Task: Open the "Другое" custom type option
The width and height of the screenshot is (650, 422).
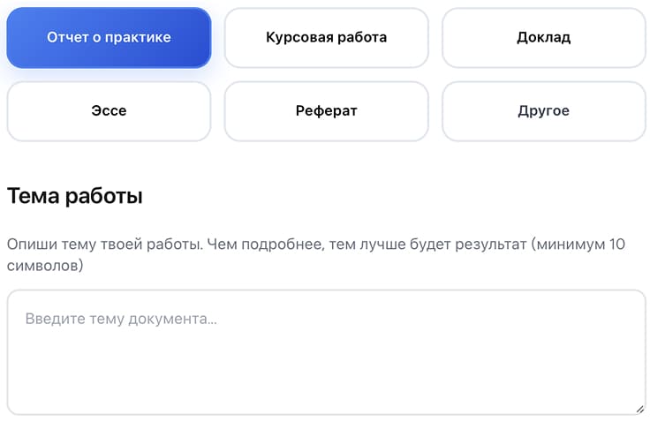Action: tap(543, 111)
